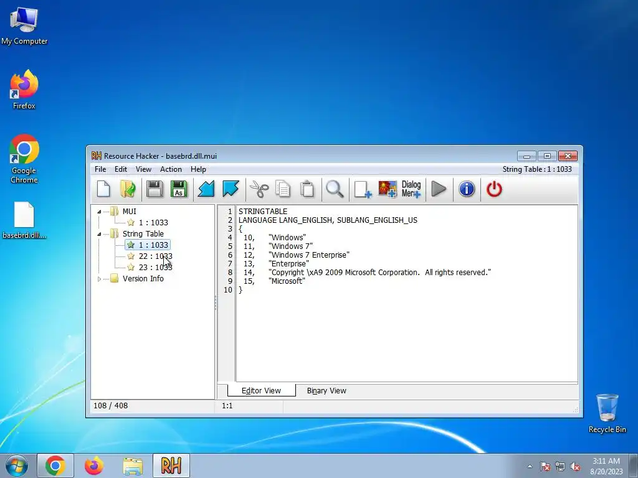This screenshot has width=638, height=478.
Task: Open the View menu
Action: click(143, 169)
